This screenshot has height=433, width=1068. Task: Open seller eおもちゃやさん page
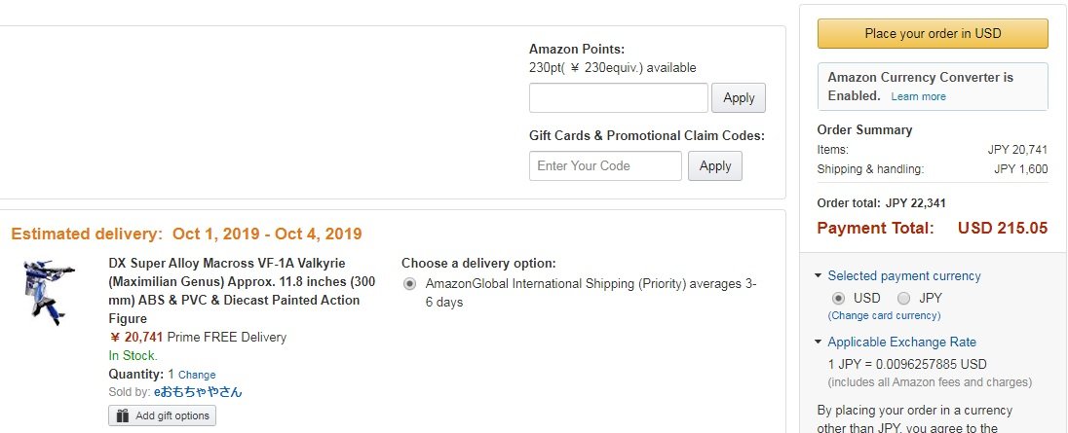(x=198, y=392)
